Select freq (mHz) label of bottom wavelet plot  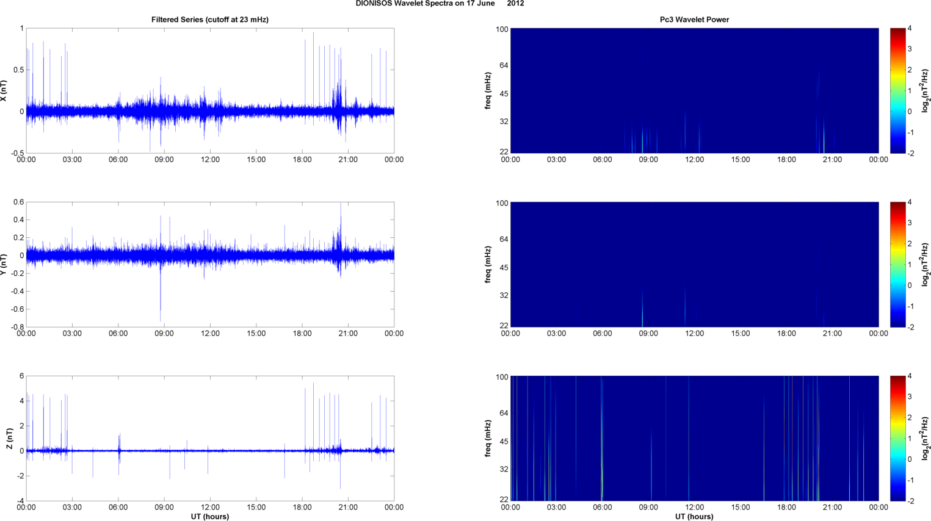[x=488, y=439]
